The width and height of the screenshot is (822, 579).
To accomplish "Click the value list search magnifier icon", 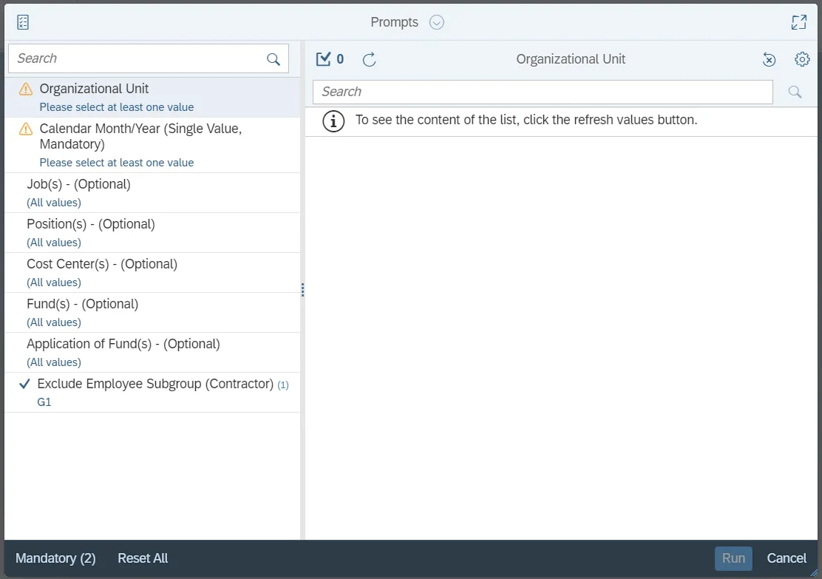I will pos(795,92).
